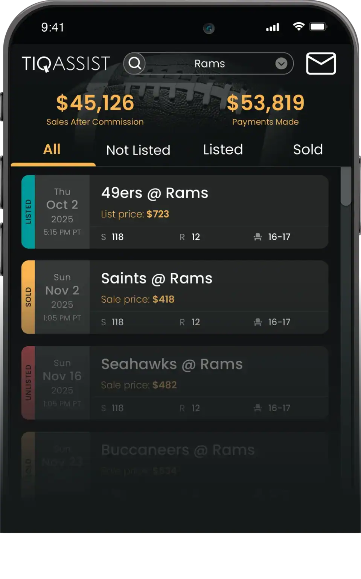The height and width of the screenshot is (579, 361).
Task: Select the Sold tab
Action: pos(308,149)
